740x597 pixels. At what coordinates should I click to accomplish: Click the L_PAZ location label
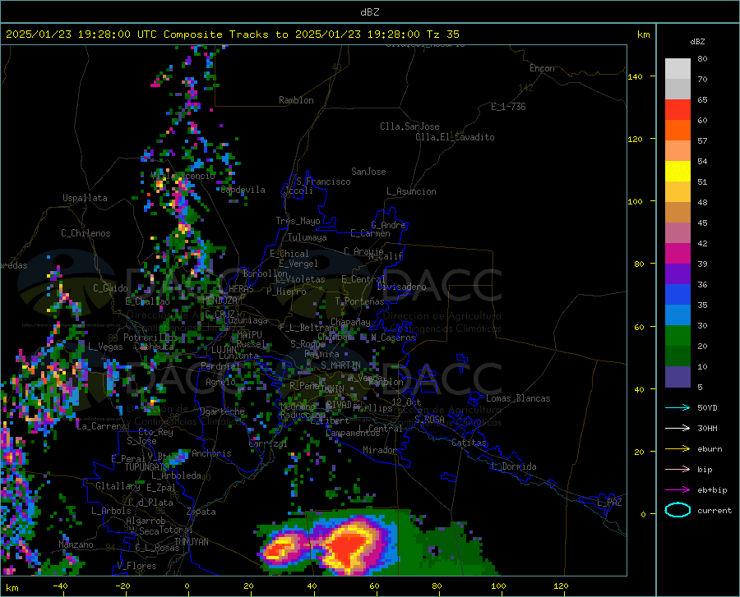[x=609, y=503]
